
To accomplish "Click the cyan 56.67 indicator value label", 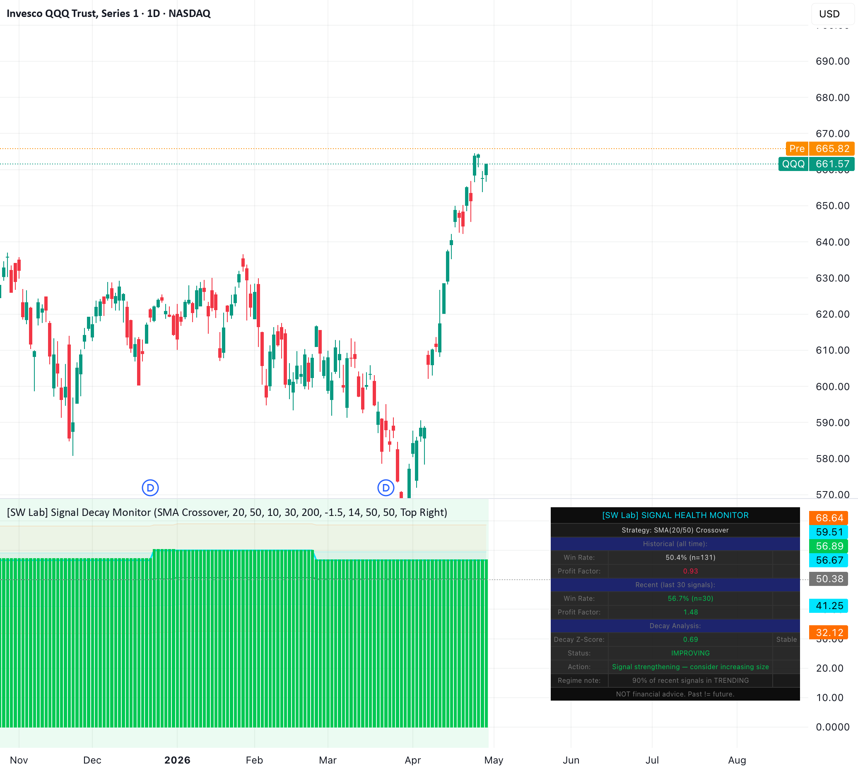I will pyautogui.click(x=828, y=560).
